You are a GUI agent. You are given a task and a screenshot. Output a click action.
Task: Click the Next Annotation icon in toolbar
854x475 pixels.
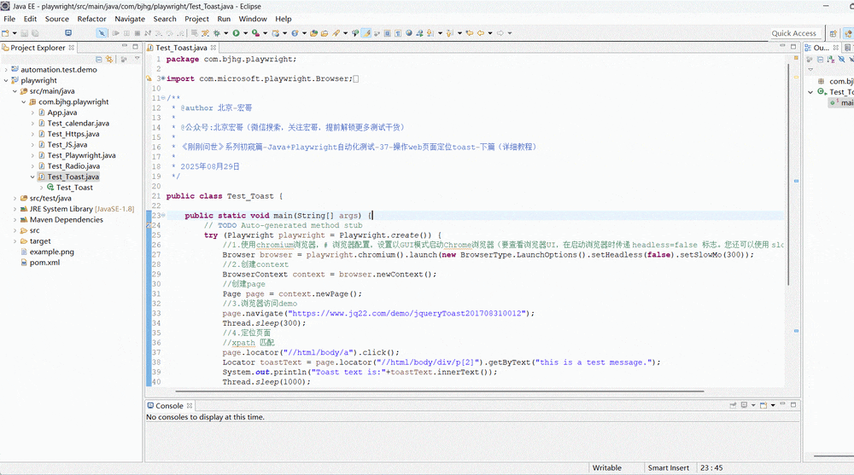coord(430,33)
